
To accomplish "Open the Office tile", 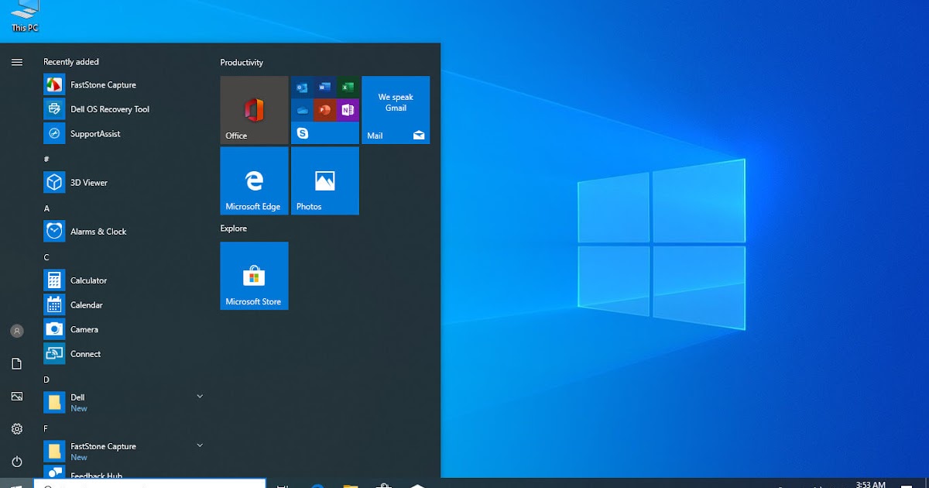I will click(x=254, y=110).
